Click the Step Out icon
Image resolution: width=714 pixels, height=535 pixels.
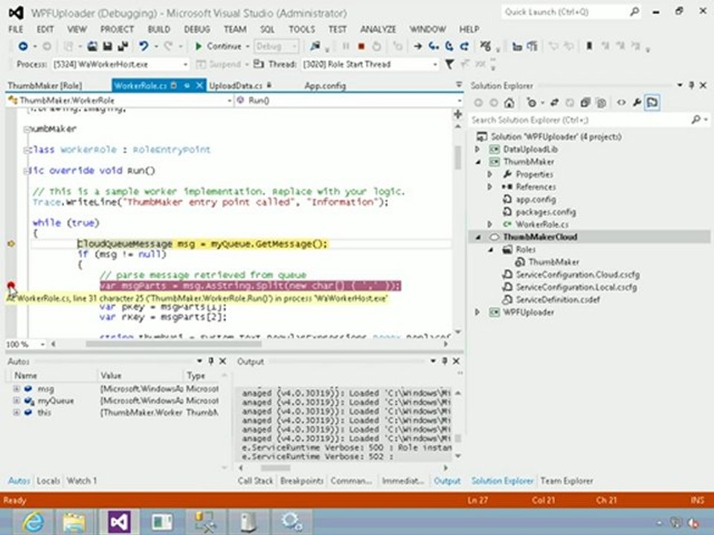(464, 46)
